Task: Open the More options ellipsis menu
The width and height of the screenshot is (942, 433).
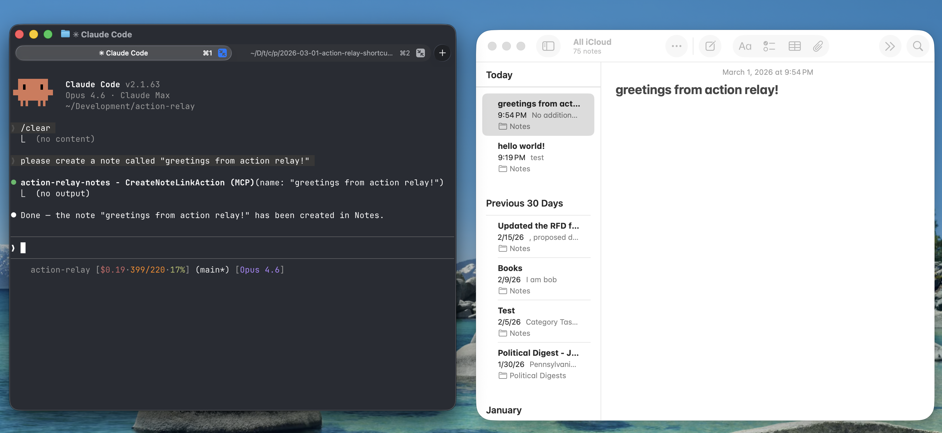Action: 676,46
